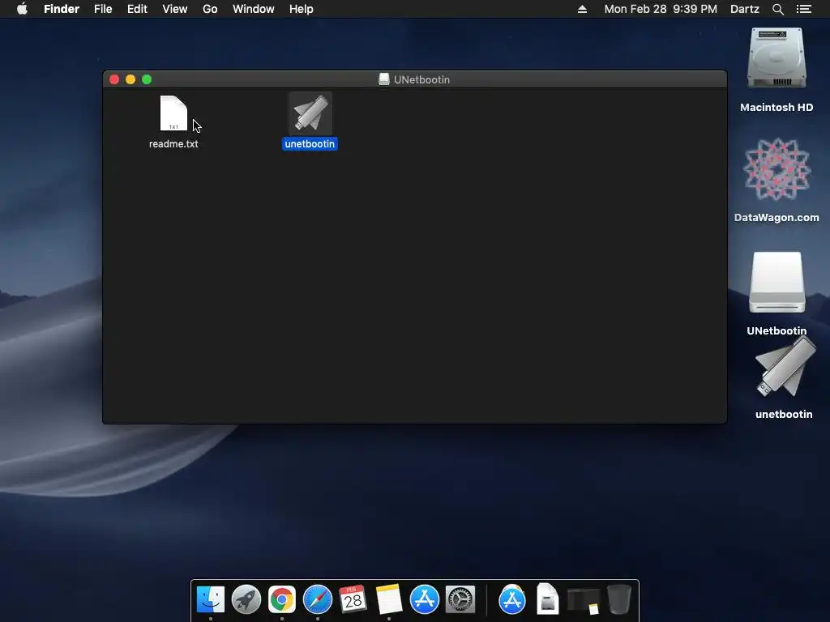Open Notification Center from the menu bar
The width and height of the screenshot is (830, 622).
804,9
